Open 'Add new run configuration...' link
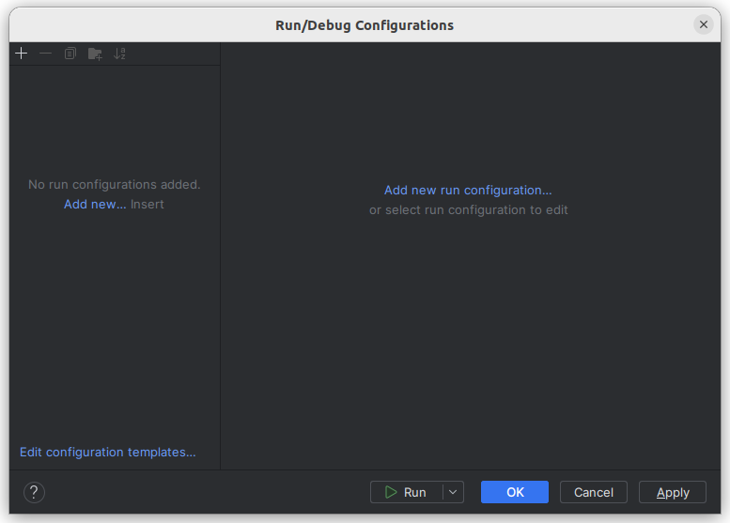730x523 pixels. click(468, 190)
